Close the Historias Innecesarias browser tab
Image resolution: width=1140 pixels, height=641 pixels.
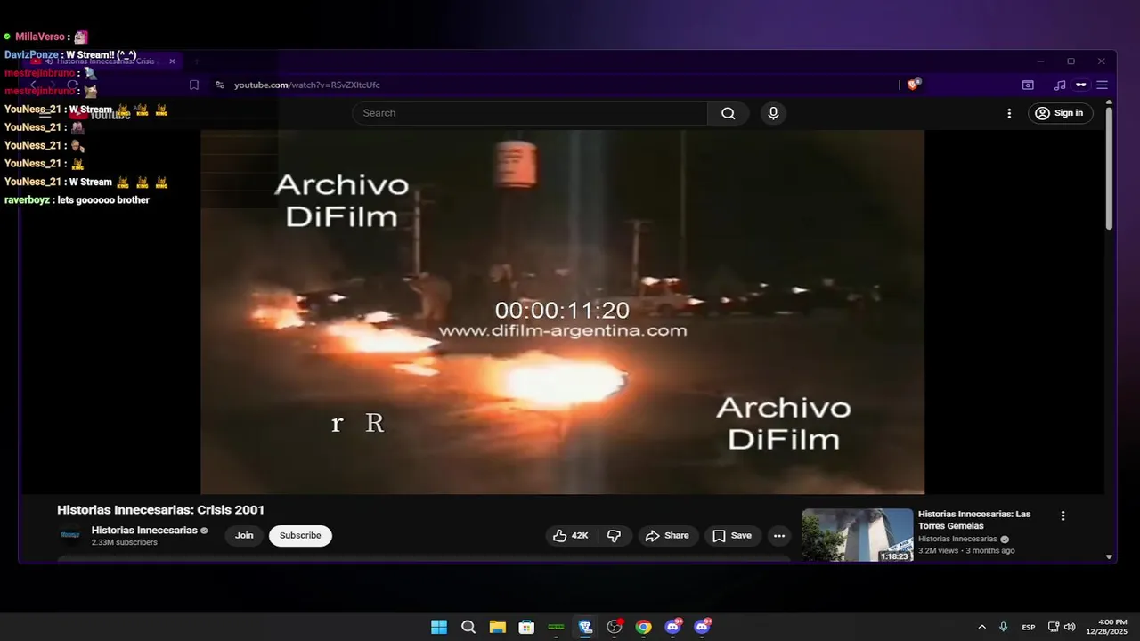(x=173, y=61)
